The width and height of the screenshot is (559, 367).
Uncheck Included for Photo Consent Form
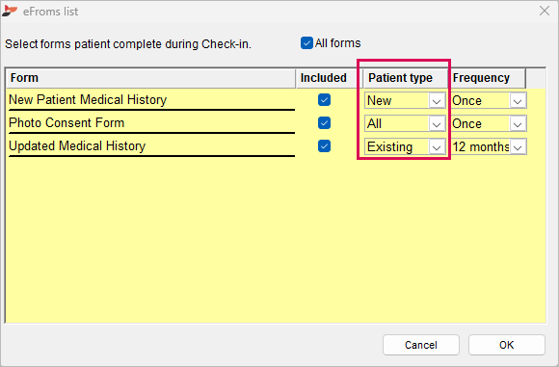coord(324,123)
